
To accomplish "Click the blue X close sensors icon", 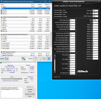I will pos(49,59).
